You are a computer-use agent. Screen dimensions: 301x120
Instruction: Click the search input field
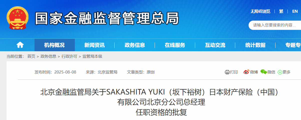pos(275,25)
